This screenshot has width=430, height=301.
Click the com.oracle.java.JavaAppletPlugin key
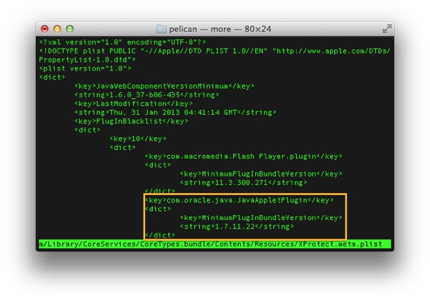pos(239,200)
